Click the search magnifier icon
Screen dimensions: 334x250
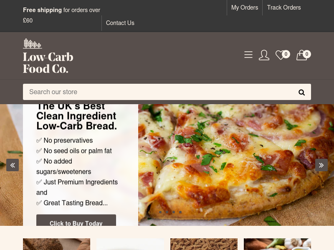(301, 92)
